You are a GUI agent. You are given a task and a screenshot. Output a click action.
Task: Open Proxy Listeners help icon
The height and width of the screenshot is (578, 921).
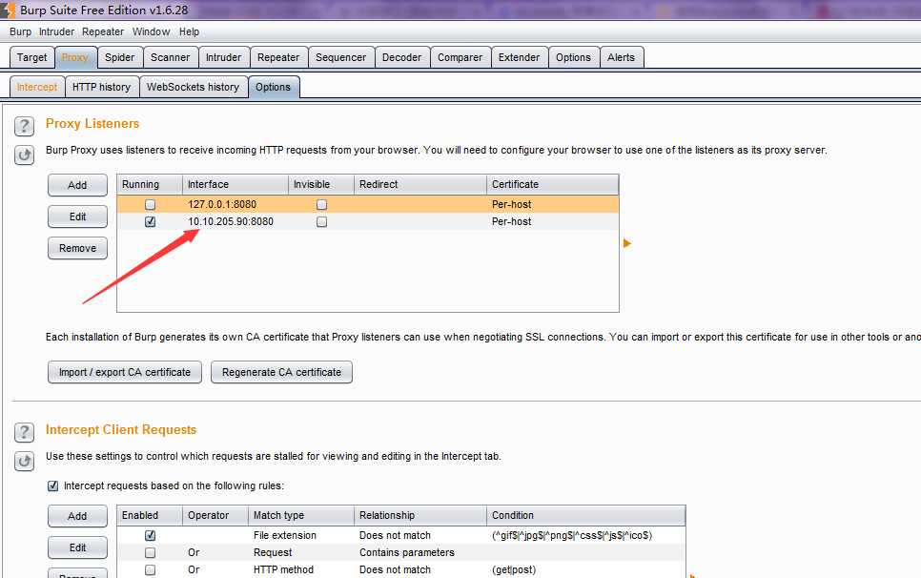pyautogui.click(x=24, y=126)
